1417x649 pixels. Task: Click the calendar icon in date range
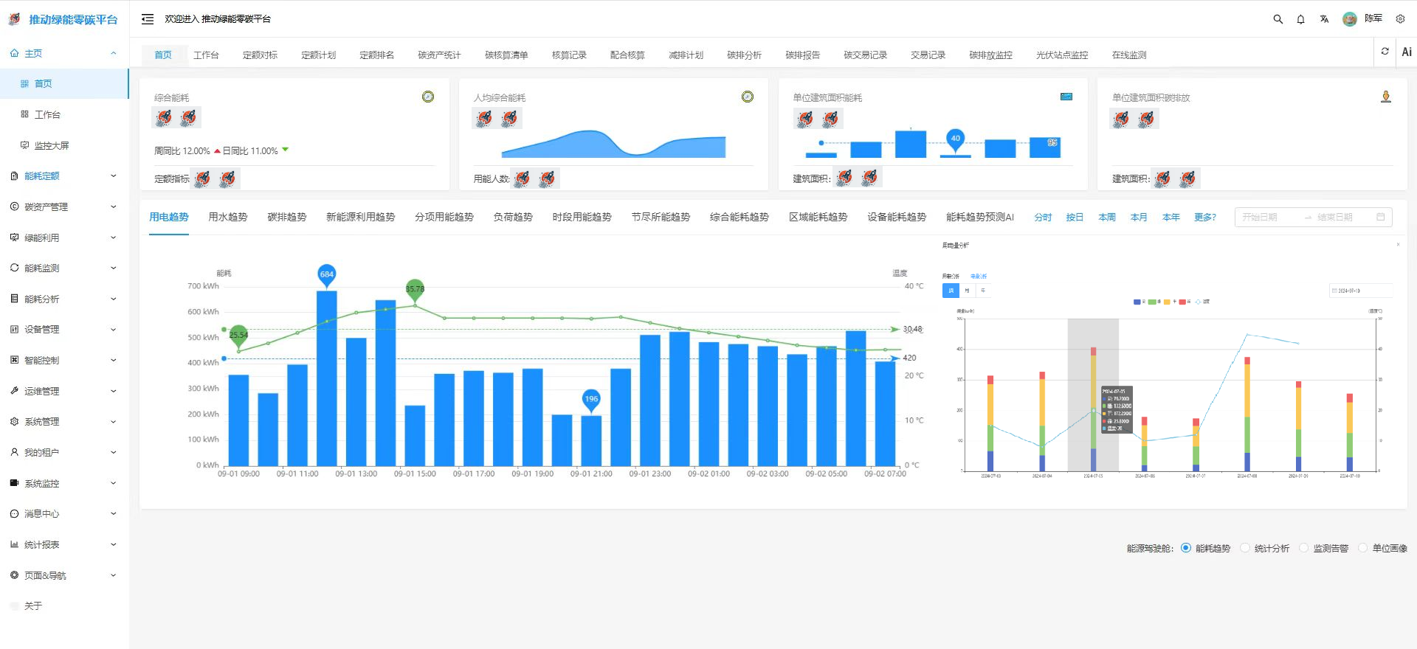[x=1380, y=217]
